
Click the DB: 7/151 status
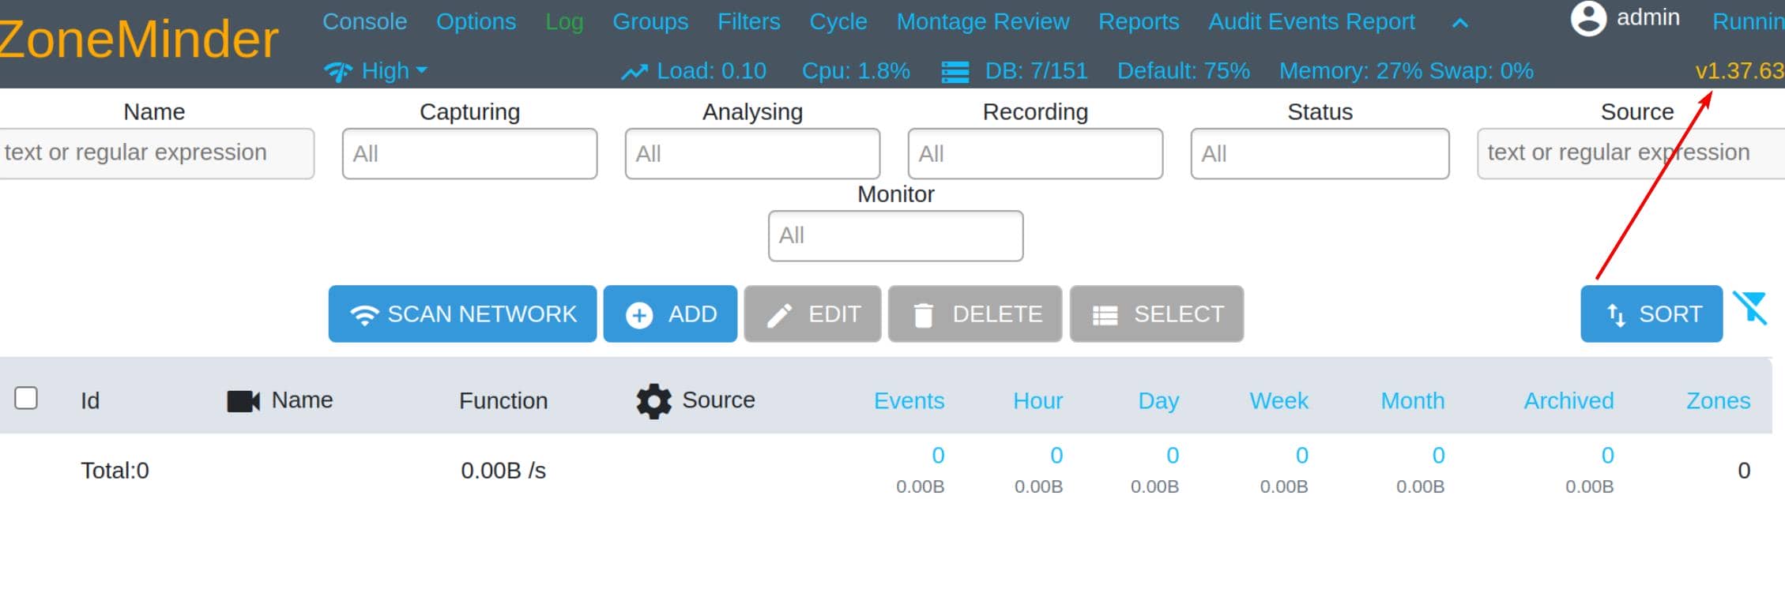1036,71
